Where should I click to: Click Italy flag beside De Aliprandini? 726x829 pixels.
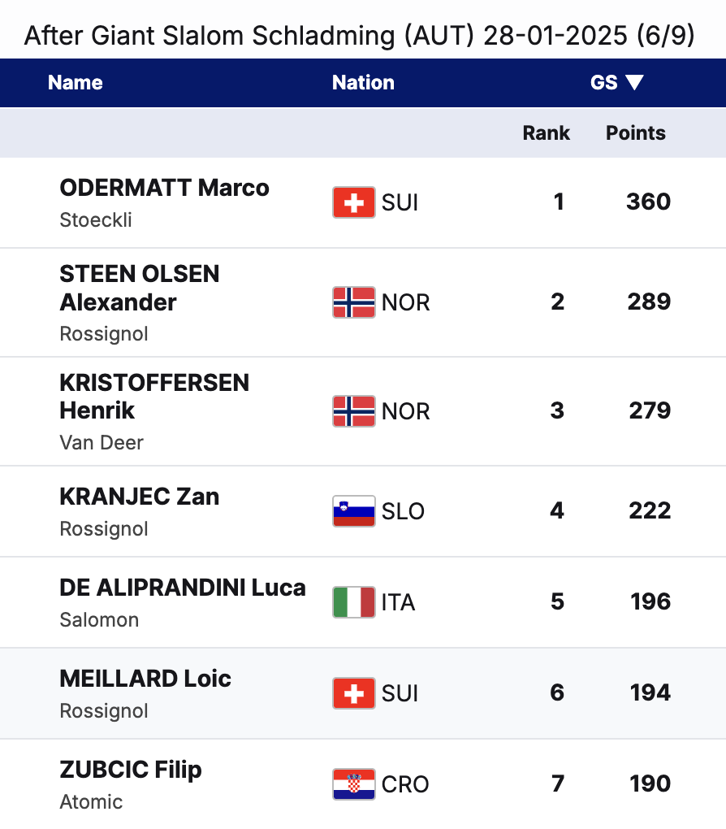coord(354,602)
